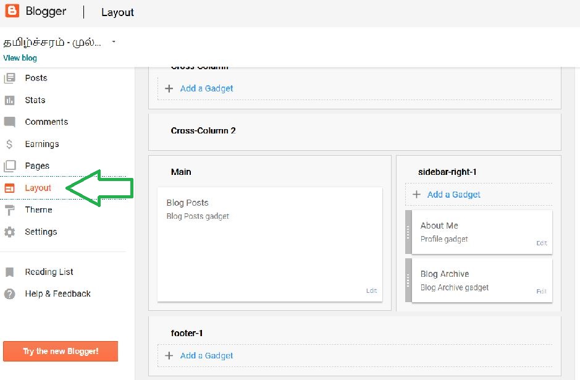
Task: Click the Earnings dollar sign icon
Action: click(x=10, y=144)
